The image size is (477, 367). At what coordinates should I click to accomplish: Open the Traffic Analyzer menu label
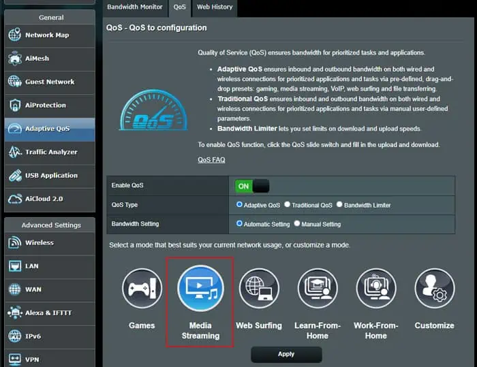51,152
